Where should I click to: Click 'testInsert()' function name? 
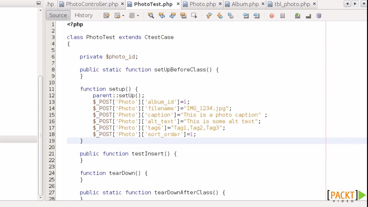pyautogui.click(x=151, y=154)
